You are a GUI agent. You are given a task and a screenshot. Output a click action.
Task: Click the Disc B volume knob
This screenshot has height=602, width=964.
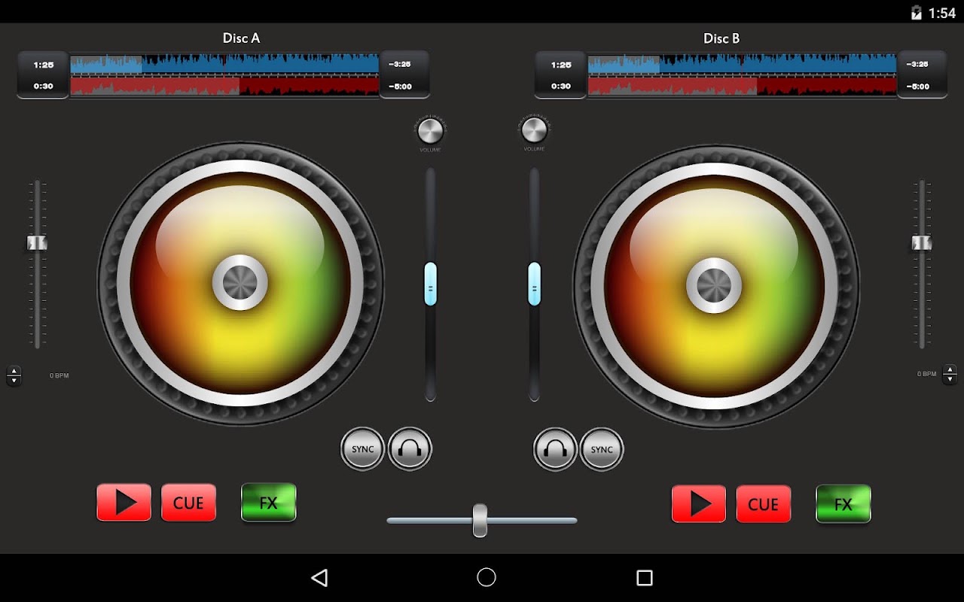pos(534,130)
